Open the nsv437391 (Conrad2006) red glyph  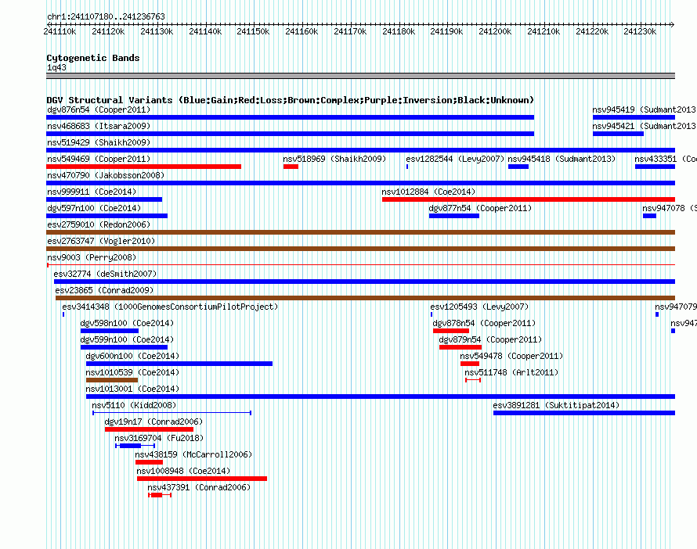160,495
